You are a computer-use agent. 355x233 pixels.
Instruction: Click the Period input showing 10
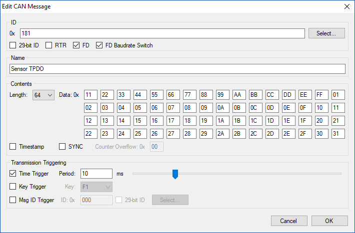coord(96,174)
